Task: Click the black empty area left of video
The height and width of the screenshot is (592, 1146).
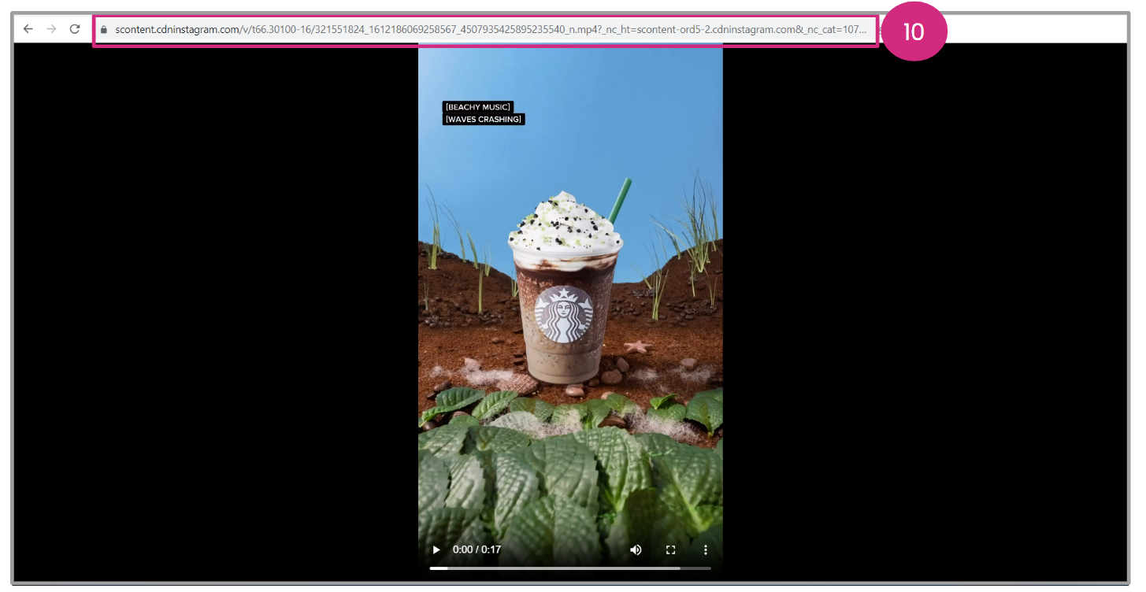Action: pyautogui.click(x=213, y=315)
